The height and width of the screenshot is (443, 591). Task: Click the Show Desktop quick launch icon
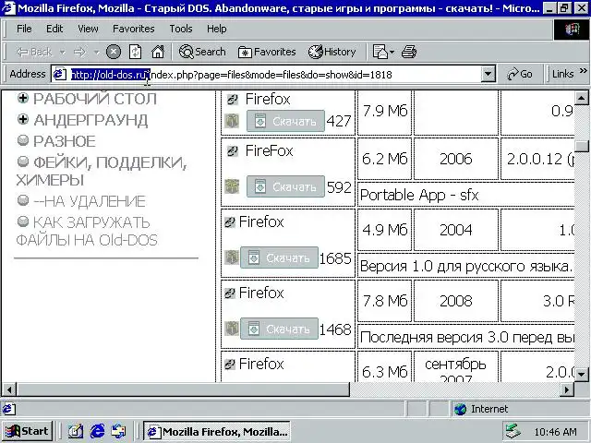coord(76,431)
